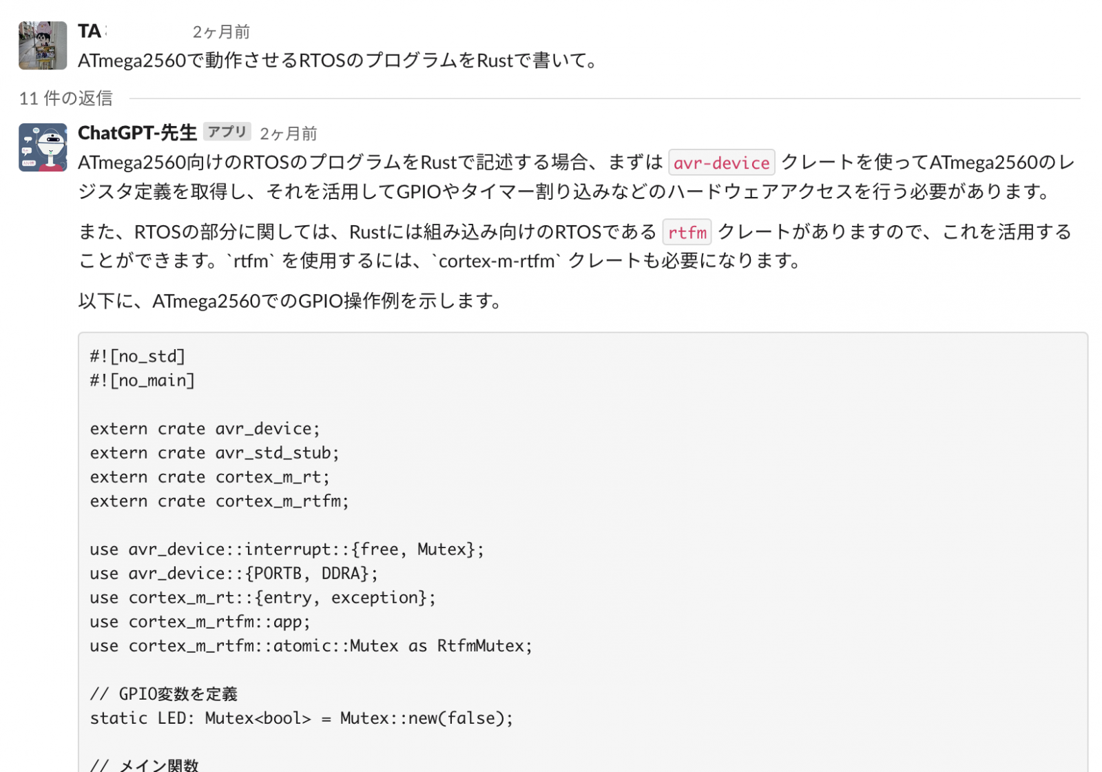Viewport: 1102px width, 772px height.
Task: Open the ChatGPT-先生 bot avatar
Action: pos(43,147)
